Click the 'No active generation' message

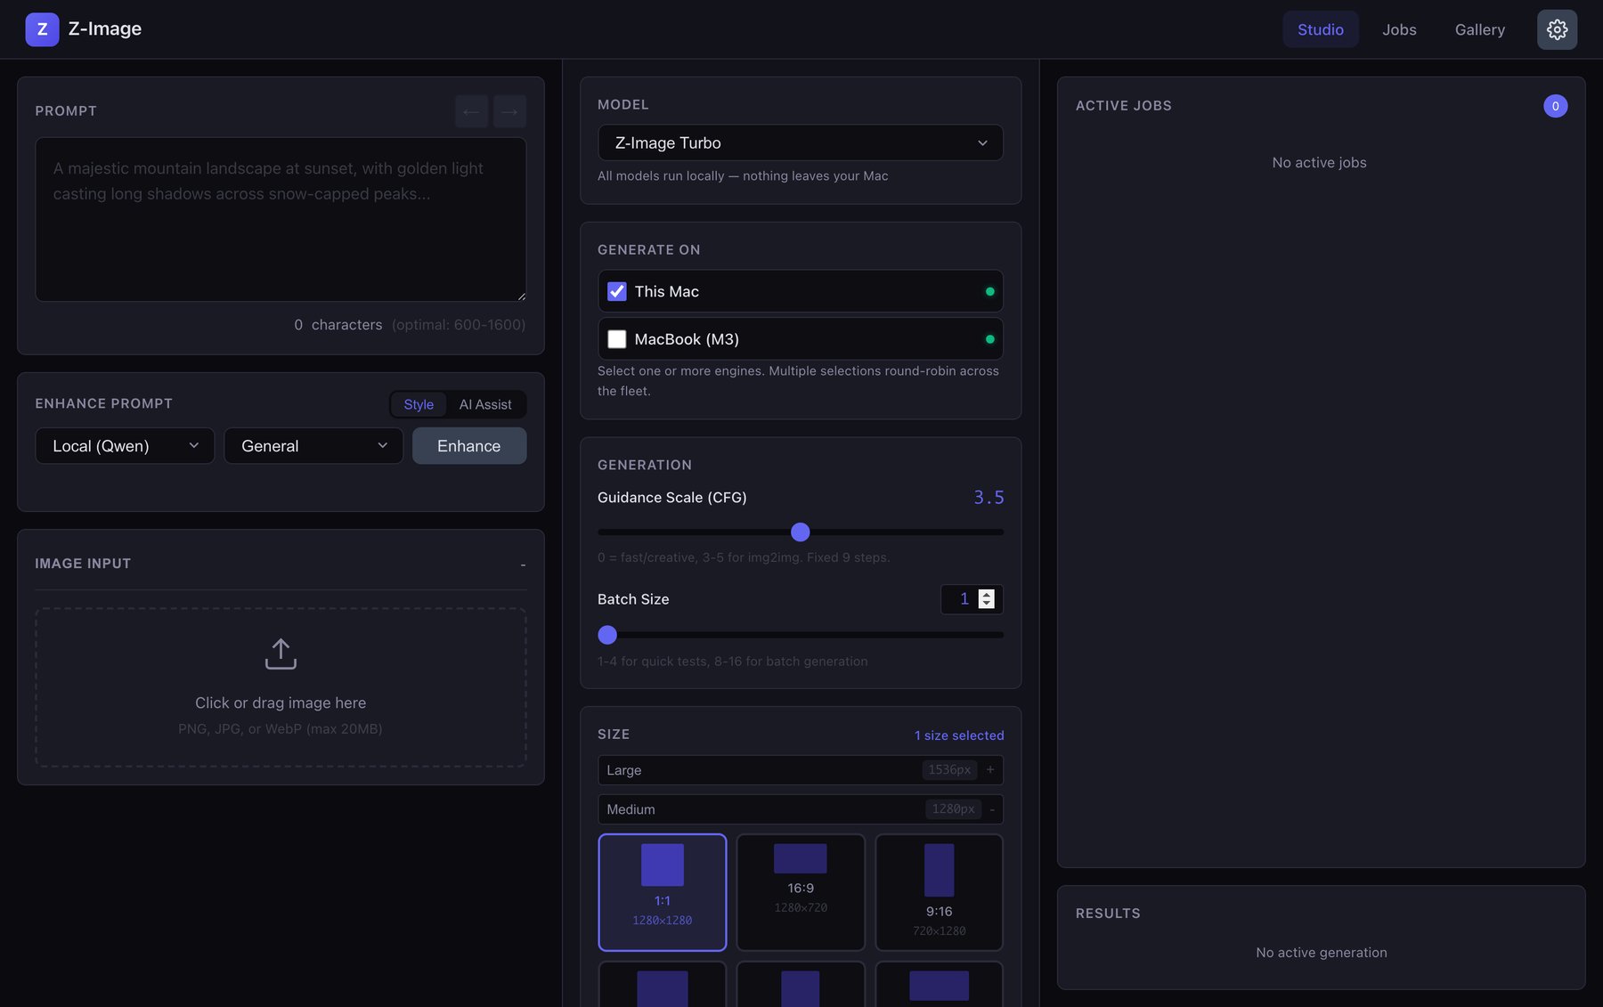click(x=1321, y=953)
